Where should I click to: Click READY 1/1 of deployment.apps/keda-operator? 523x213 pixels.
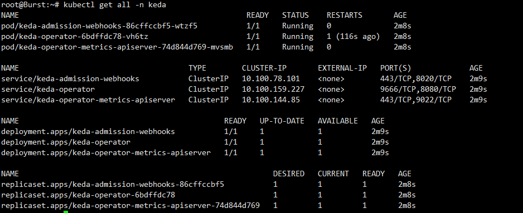coord(231,142)
